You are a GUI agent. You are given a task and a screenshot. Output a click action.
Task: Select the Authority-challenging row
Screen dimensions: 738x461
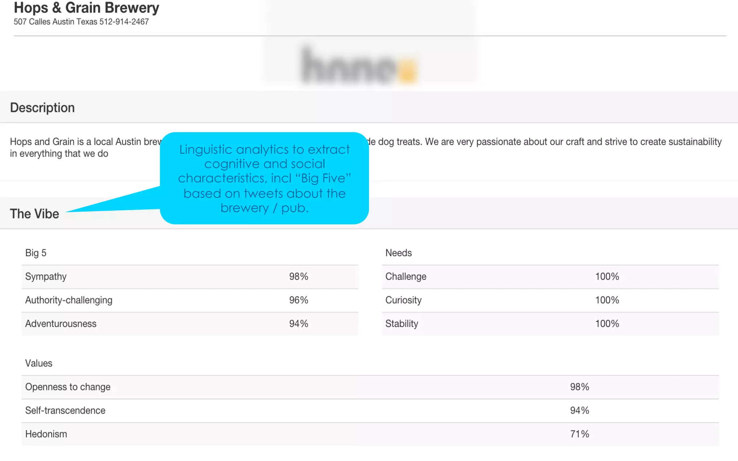coord(190,300)
